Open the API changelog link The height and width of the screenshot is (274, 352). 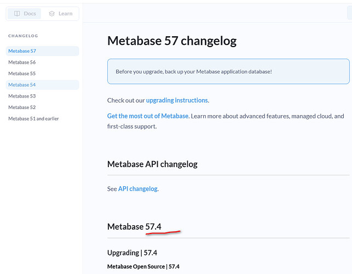click(138, 189)
